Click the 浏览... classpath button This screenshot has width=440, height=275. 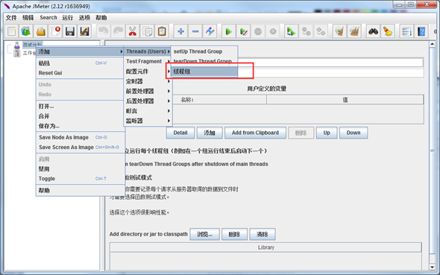(x=204, y=234)
